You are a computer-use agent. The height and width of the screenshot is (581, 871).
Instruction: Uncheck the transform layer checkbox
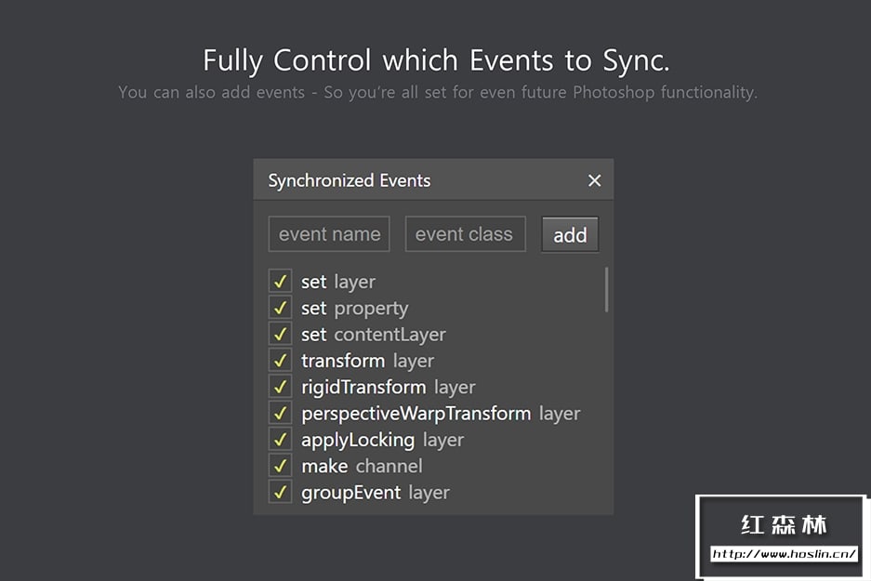[280, 361]
